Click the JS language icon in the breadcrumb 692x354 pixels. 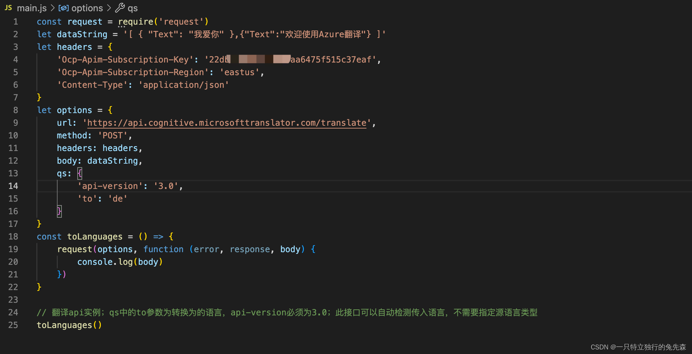pyautogui.click(x=8, y=8)
